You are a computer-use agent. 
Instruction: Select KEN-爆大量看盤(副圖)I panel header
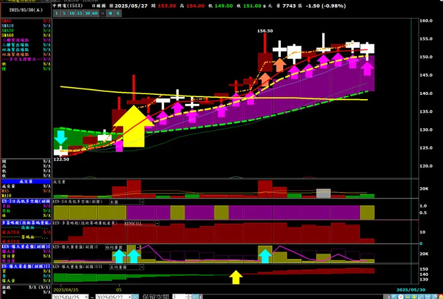pos(26,246)
